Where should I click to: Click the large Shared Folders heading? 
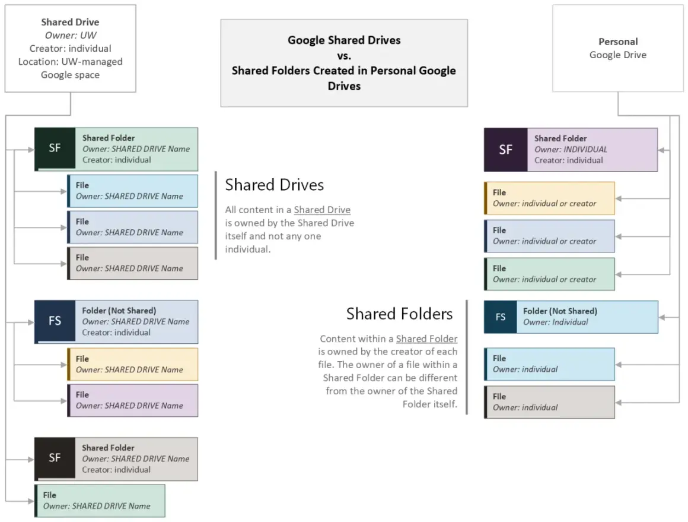pos(399,314)
